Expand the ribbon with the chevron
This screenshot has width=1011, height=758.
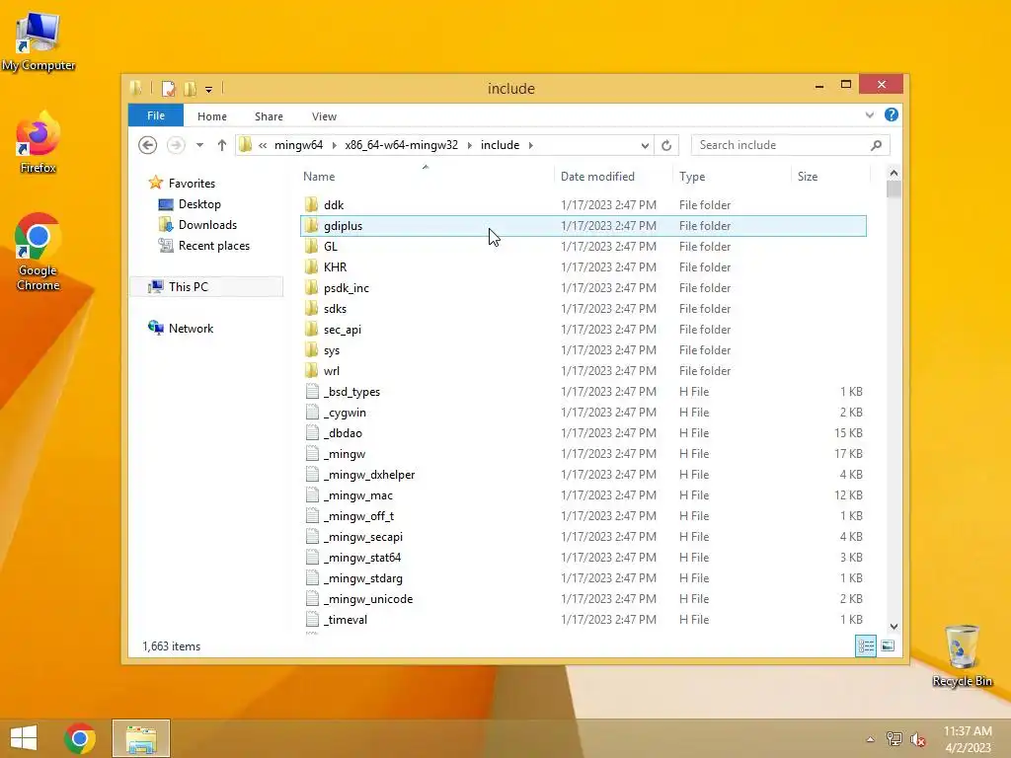869,115
